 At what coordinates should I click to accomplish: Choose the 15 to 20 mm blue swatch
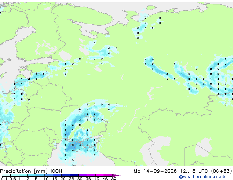pos(57,175)
